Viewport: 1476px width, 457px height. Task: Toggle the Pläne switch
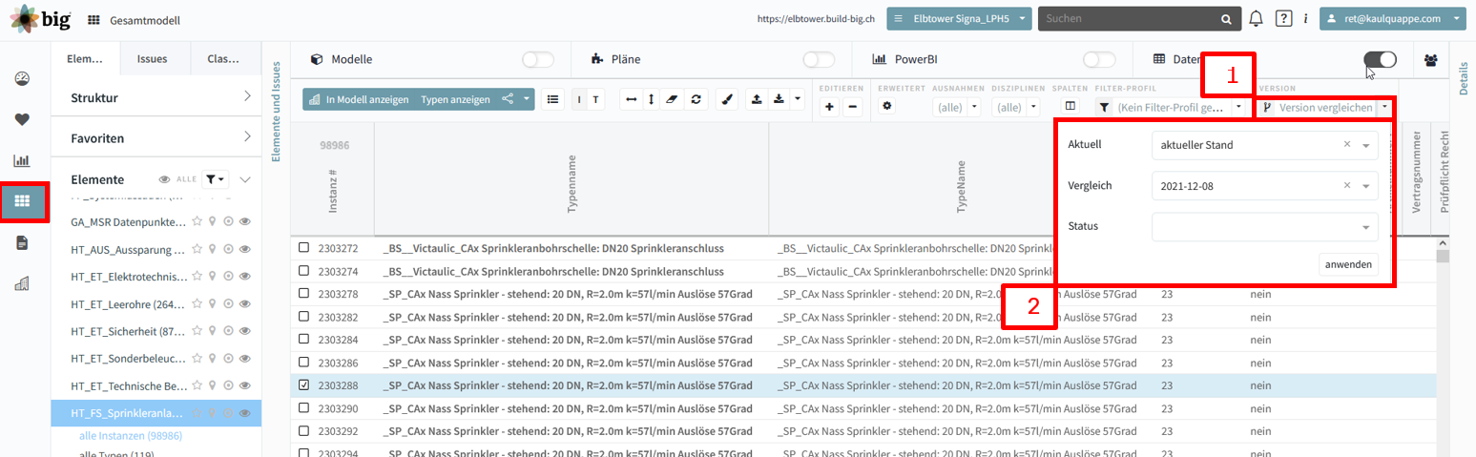(819, 59)
